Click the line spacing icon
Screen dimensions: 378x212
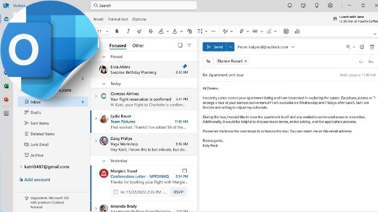point(200,31)
